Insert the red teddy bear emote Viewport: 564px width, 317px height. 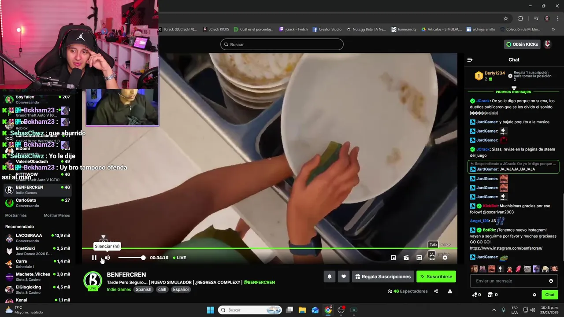pos(510,269)
